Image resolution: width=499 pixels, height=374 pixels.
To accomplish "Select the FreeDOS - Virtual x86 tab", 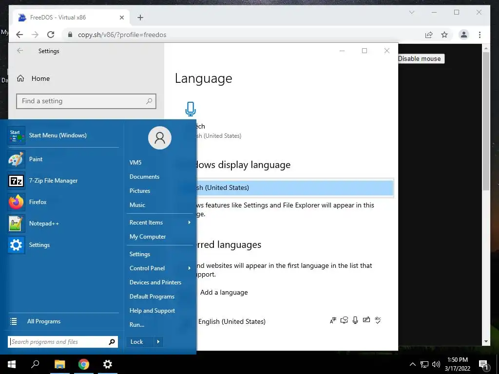I will (71, 18).
